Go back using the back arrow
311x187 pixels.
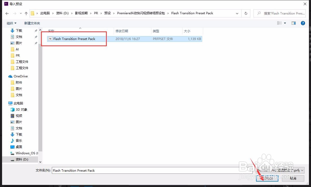pyautogui.click(x=7, y=13)
